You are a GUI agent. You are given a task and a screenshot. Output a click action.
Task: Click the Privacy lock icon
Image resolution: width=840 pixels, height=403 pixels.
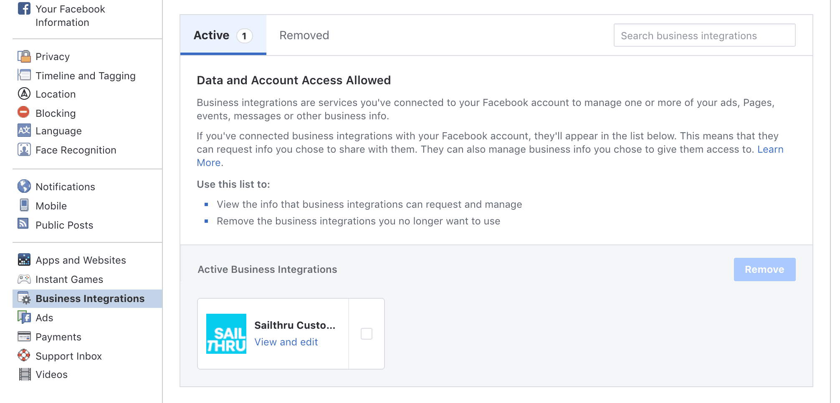[24, 56]
